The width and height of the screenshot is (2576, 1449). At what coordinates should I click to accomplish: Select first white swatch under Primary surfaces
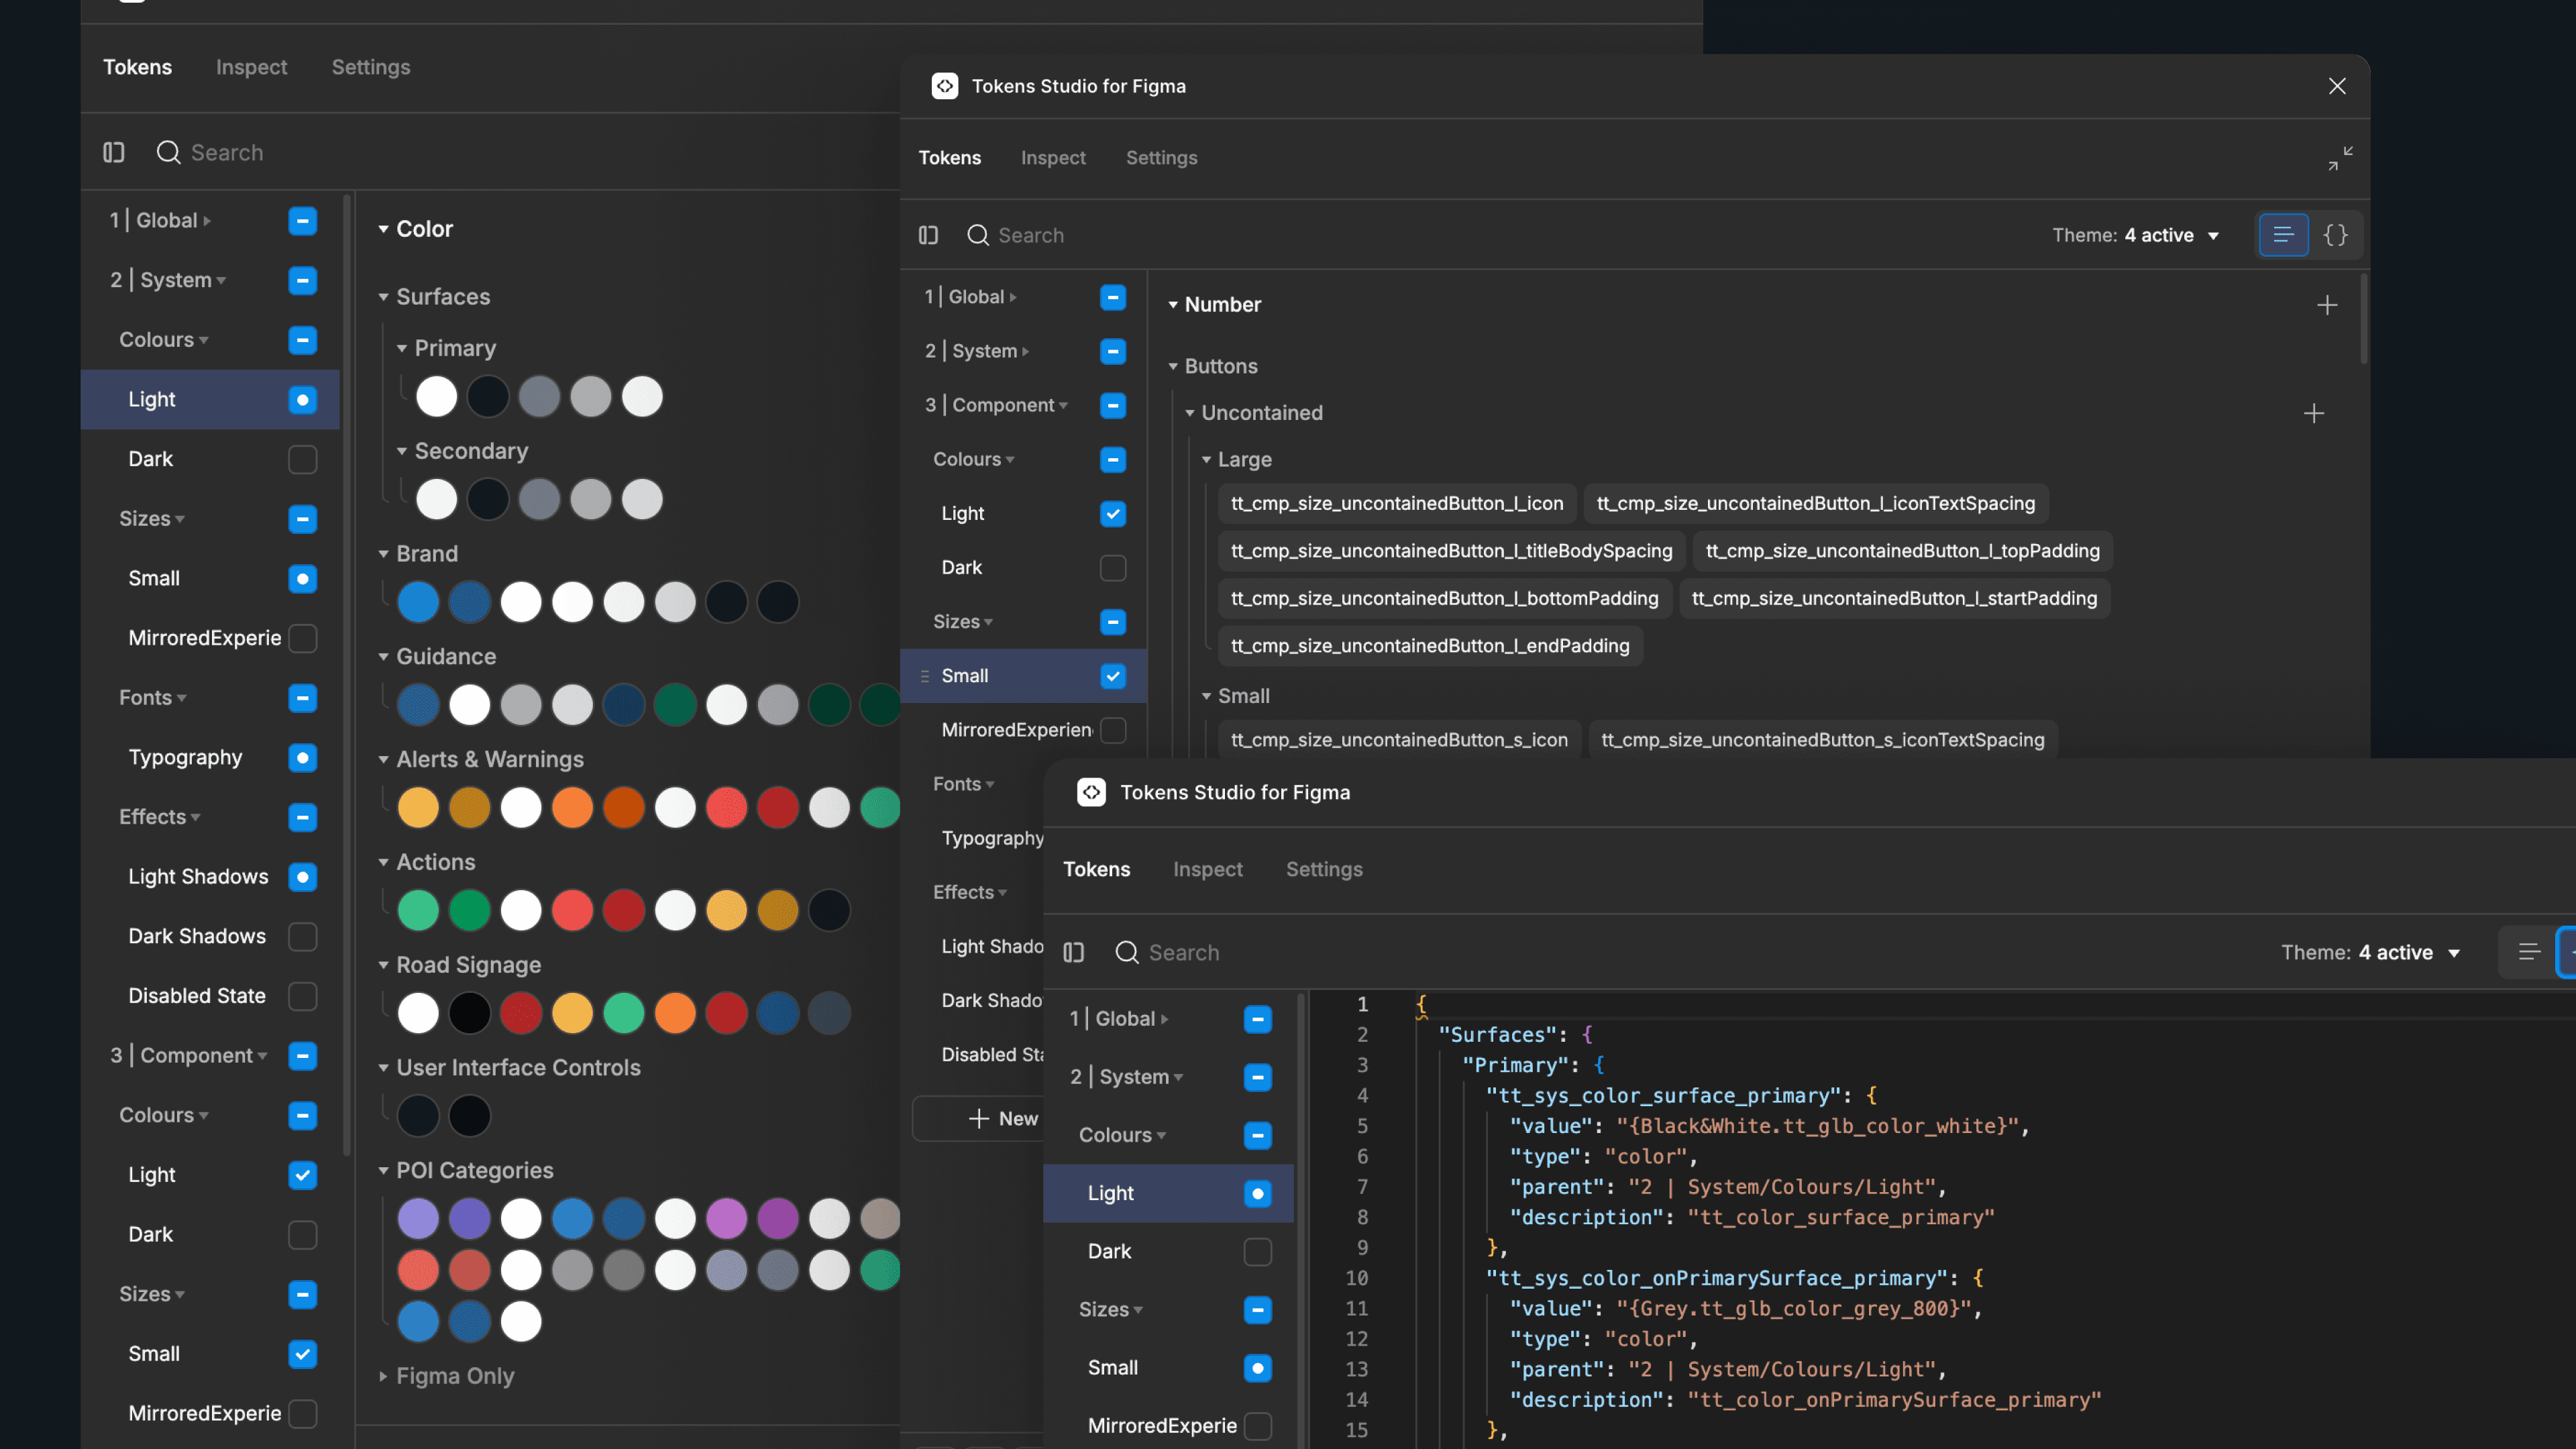437,397
